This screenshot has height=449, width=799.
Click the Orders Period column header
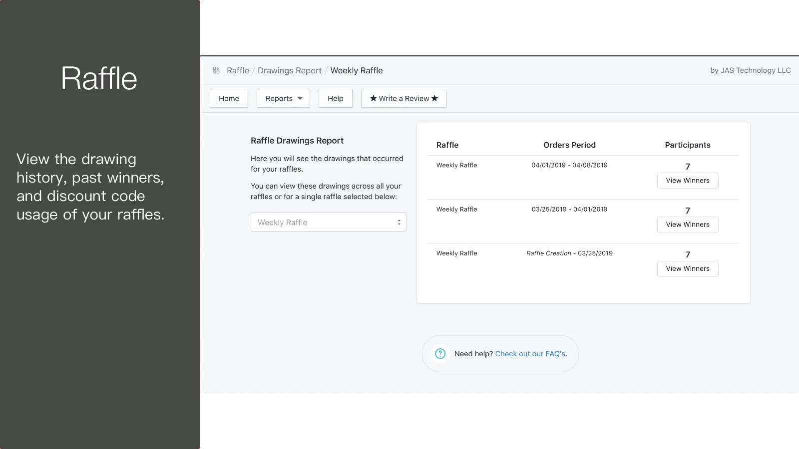[569, 145]
